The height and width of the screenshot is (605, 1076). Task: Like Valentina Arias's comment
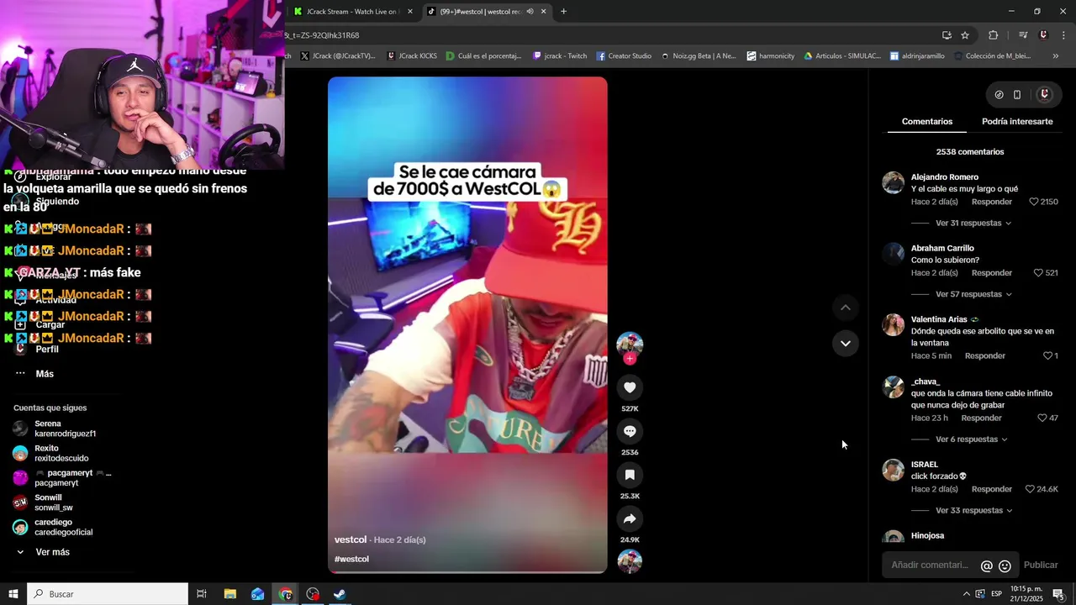[x=1047, y=355]
